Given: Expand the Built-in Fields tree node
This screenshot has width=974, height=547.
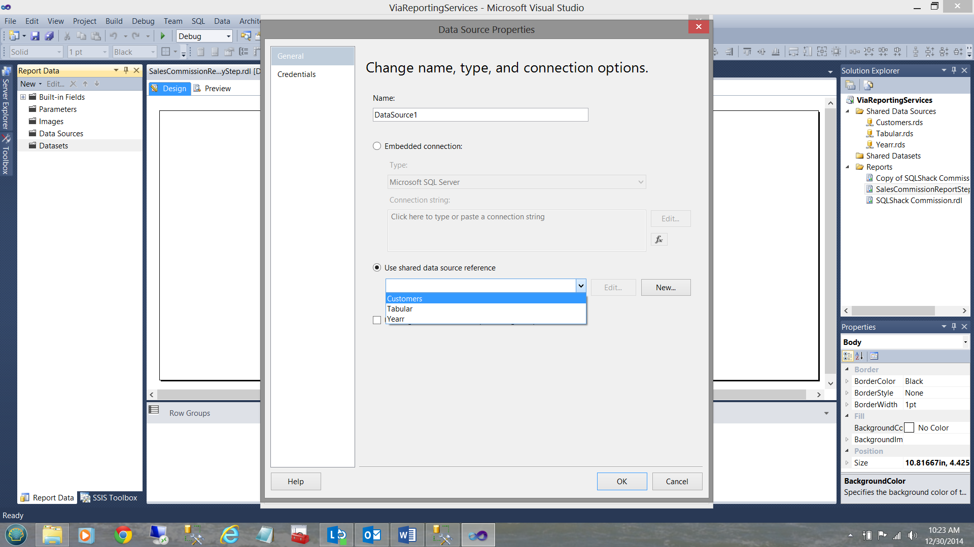Looking at the screenshot, I should click(x=23, y=97).
